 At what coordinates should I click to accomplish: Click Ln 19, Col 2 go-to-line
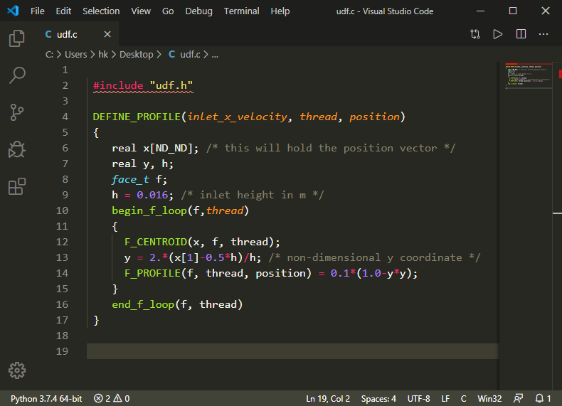click(x=327, y=398)
